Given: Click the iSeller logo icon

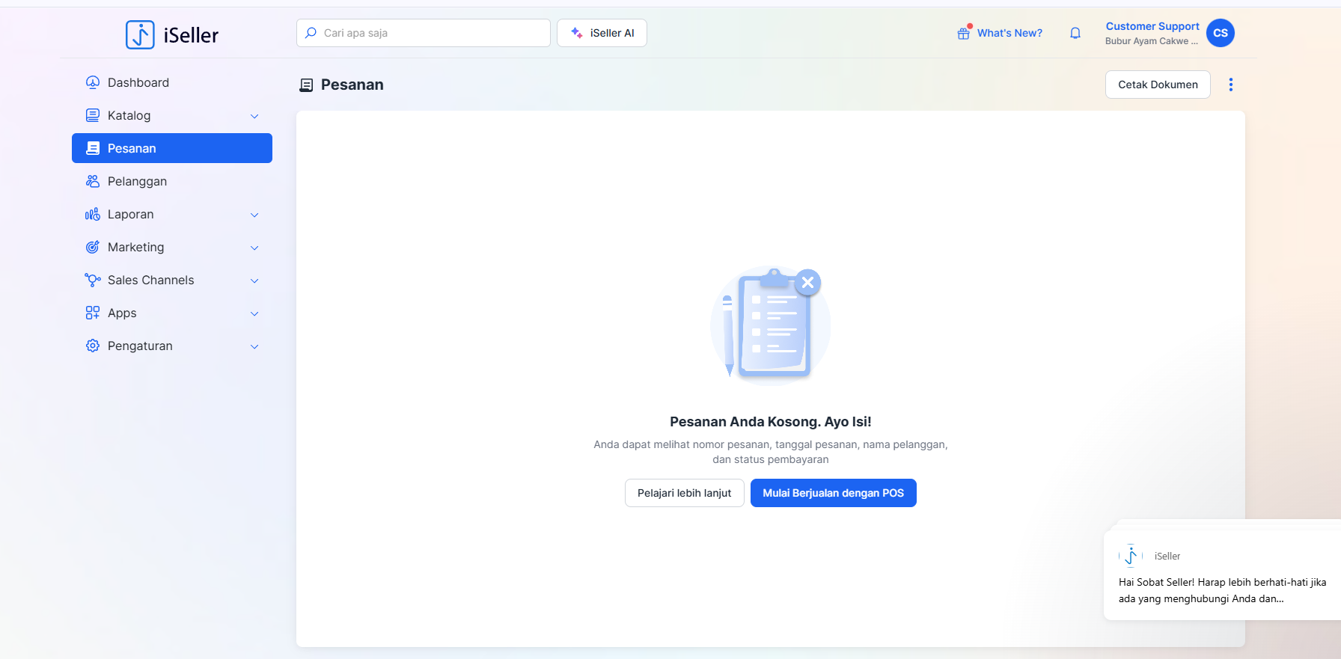Looking at the screenshot, I should (140, 34).
